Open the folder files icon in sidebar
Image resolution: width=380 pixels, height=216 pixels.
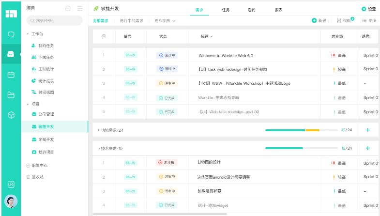[11, 95]
